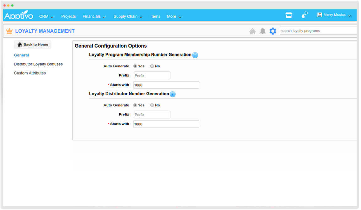Click the contacts chat icon in header
The image size is (361, 210).
coord(304,15)
